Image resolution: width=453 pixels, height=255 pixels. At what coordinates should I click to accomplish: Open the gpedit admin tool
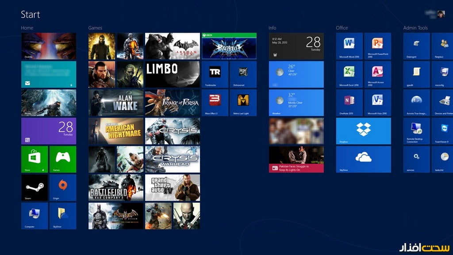[416, 74]
